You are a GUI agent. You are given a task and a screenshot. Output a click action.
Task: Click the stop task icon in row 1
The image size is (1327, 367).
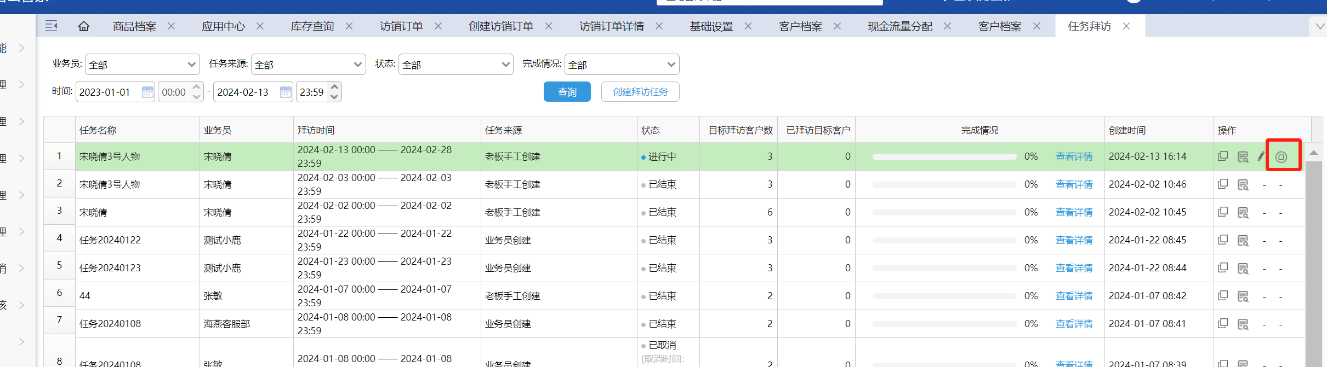(1281, 157)
